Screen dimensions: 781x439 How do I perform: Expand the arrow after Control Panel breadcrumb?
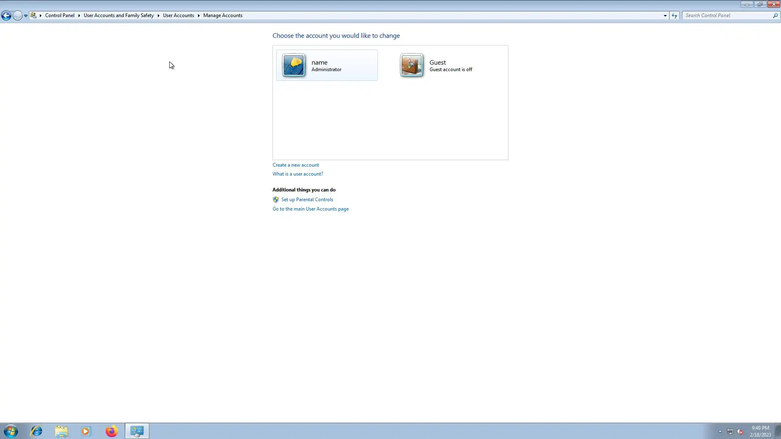pyautogui.click(x=79, y=15)
